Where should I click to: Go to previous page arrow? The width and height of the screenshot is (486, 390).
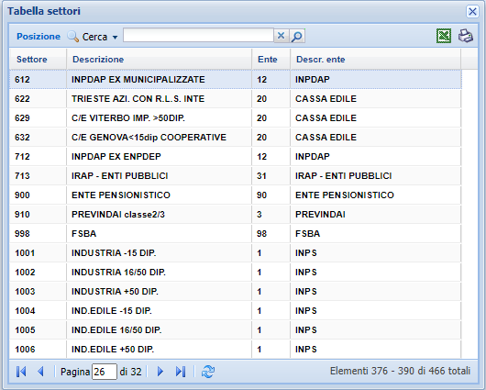(x=40, y=371)
